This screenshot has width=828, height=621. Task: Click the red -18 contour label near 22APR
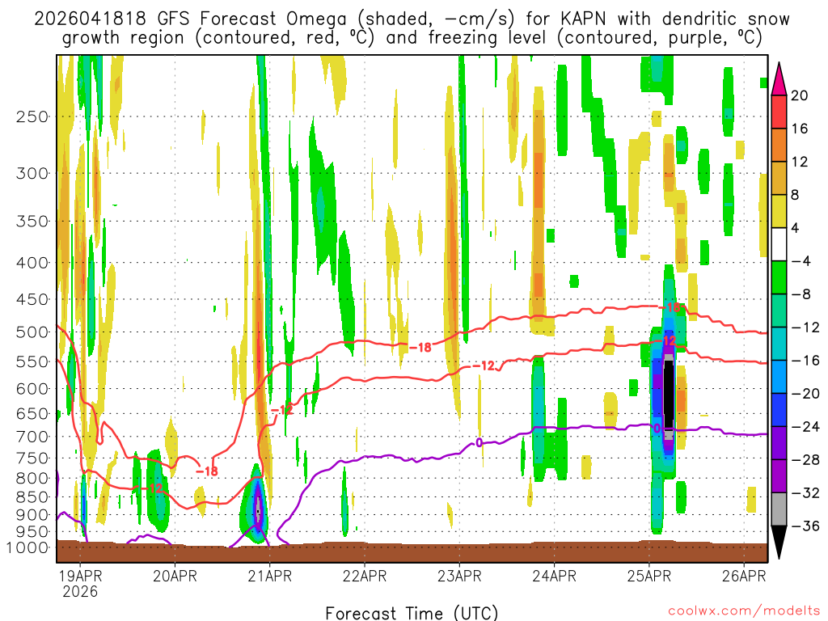420,348
